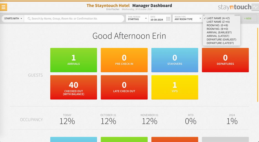Open the Stayovers tile
Screen dimensions: 259x142
click(175, 60)
